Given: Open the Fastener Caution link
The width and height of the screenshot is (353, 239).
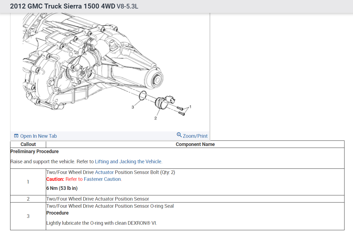Looking at the screenshot, I should [102, 179].
